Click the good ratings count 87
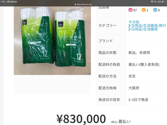The width and height of the screenshot is (167, 125). tap(135, 10)
